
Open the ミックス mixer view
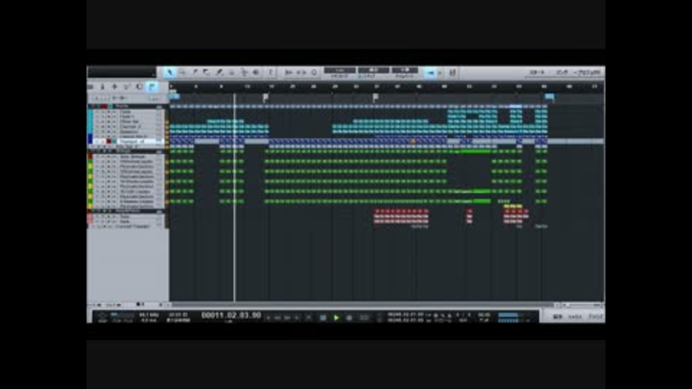(575, 317)
